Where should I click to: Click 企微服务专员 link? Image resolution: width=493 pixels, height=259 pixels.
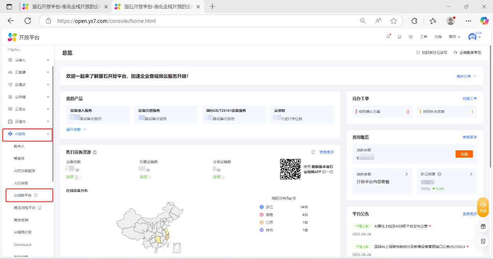pyautogui.click(x=467, y=52)
